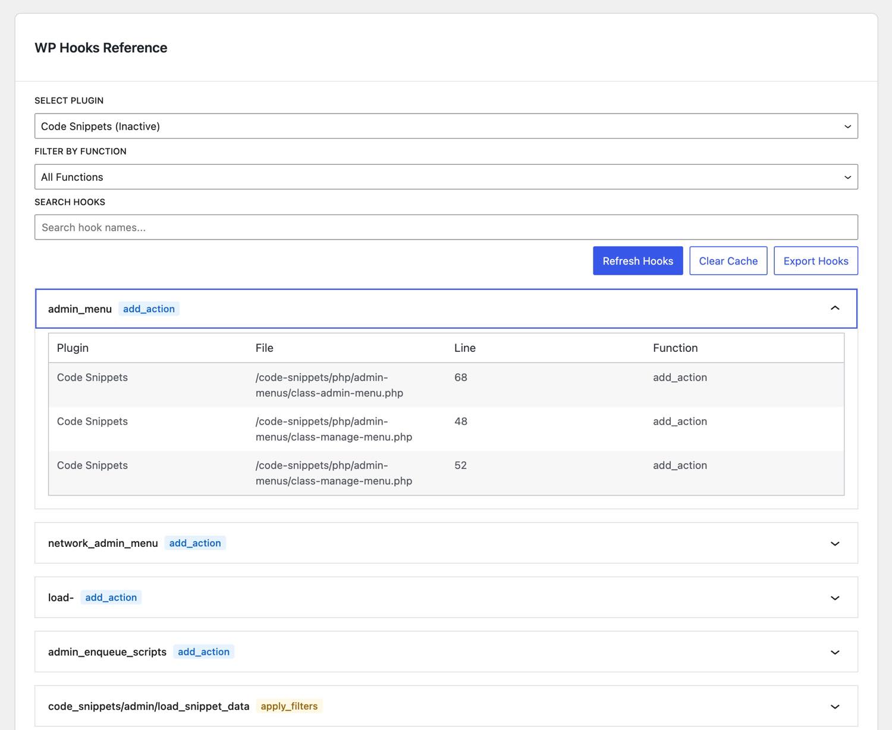Click the Export Hooks button
This screenshot has width=892, height=730.
(x=816, y=261)
